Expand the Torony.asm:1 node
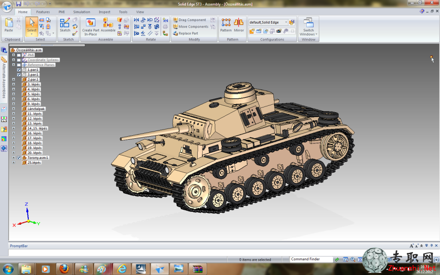 tap(13, 158)
